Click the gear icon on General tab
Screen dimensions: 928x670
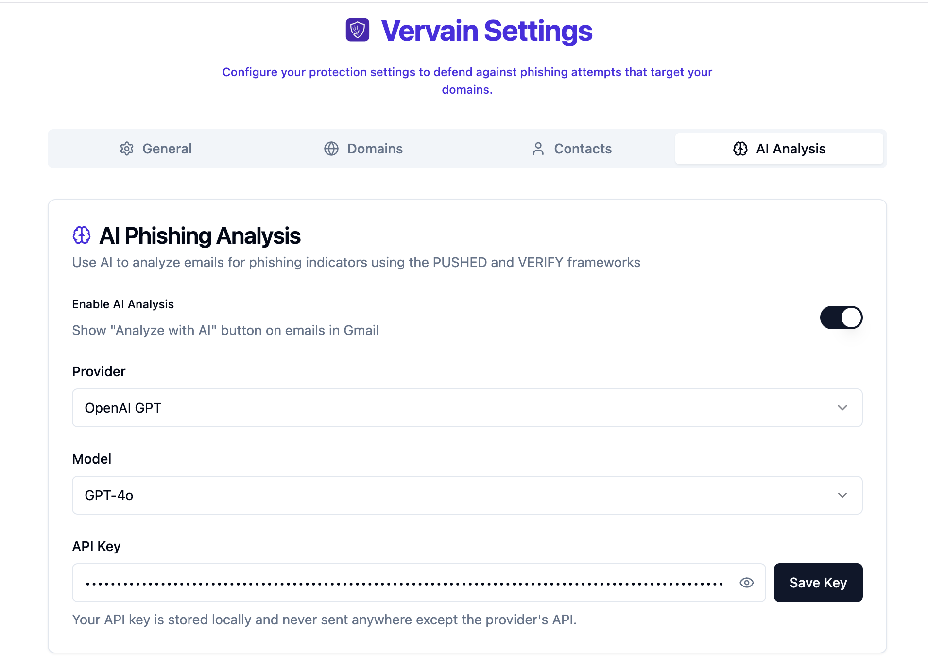click(127, 149)
